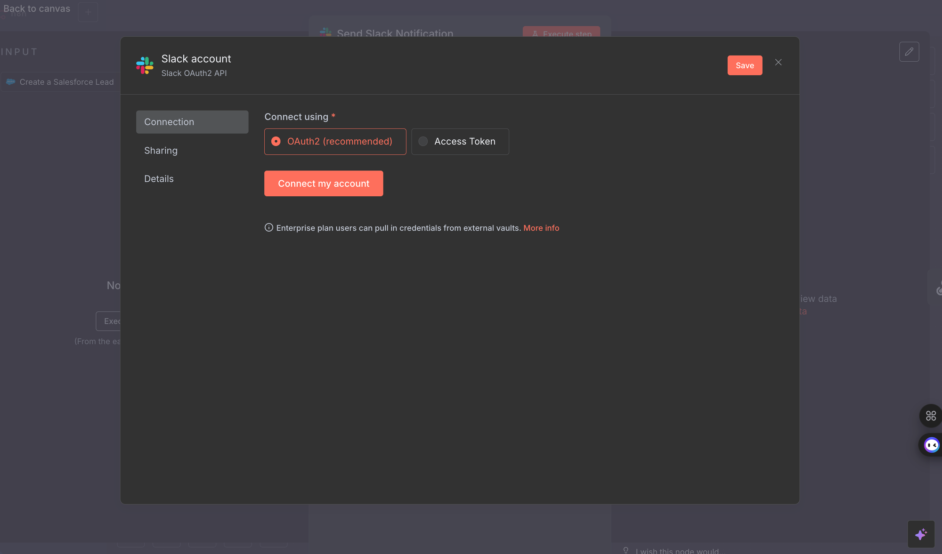Open the AI sparkle assistant icon
This screenshot has height=554, width=942.
point(921,534)
